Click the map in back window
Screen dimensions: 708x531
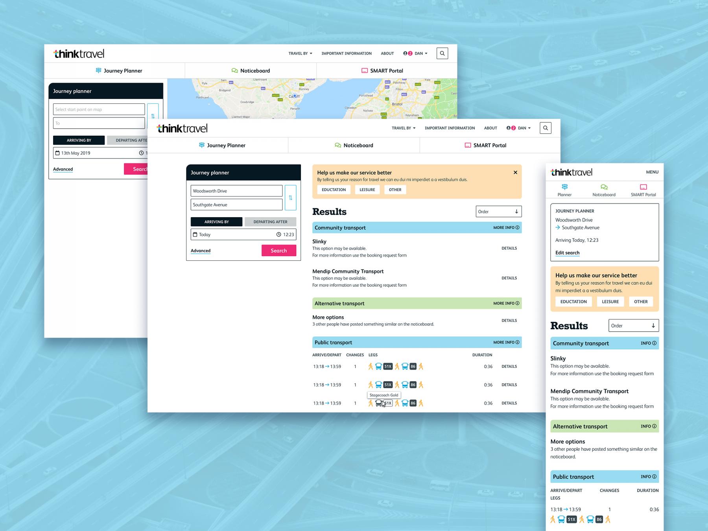click(312, 98)
